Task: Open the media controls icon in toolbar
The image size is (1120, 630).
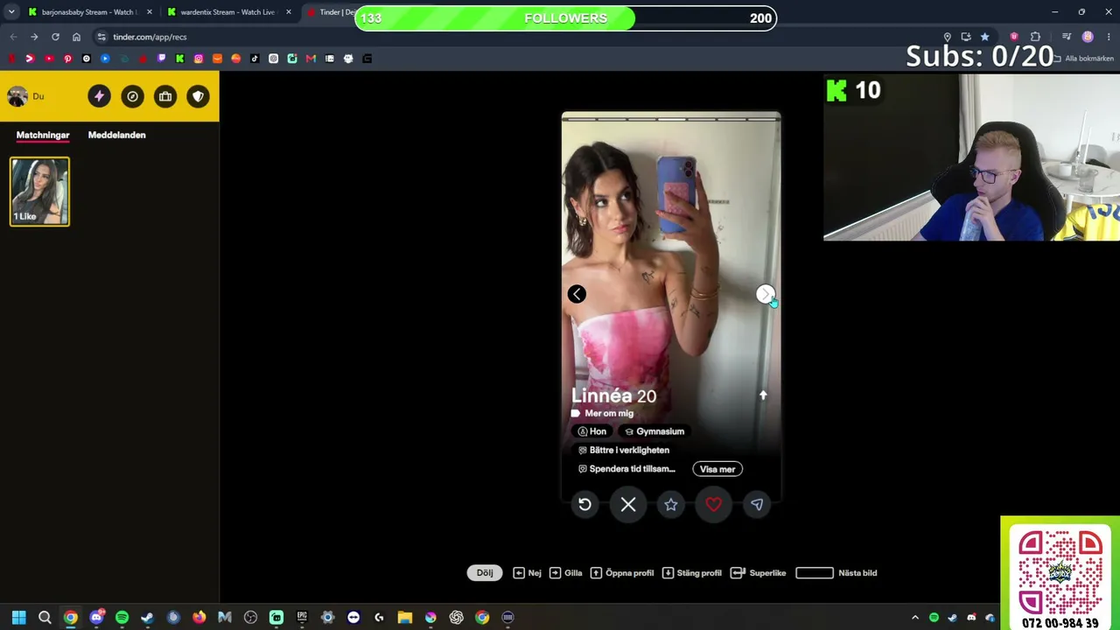Action: 1067,37
